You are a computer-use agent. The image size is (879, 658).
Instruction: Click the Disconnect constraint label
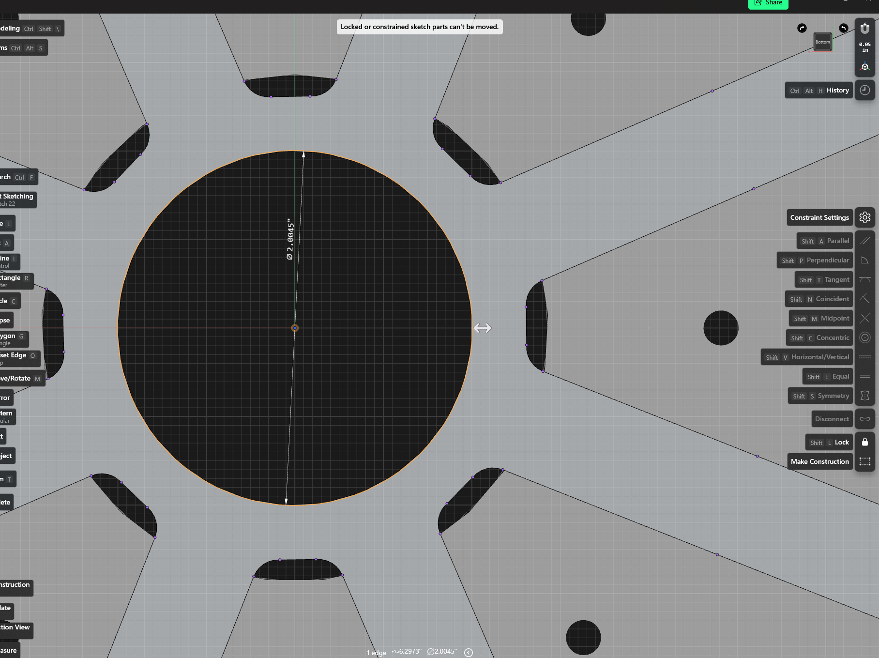tap(832, 419)
